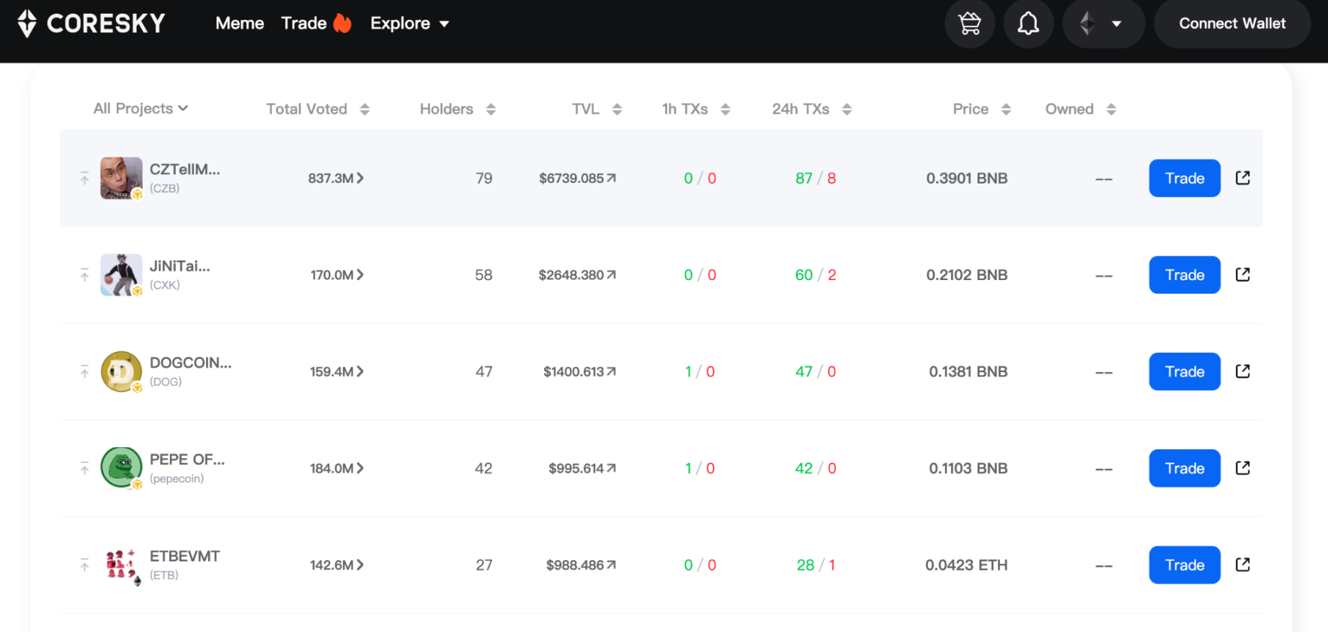Viewport: 1328px width, 632px height.
Task: Pin JiNiTai project to top
Action: coord(84,275)
